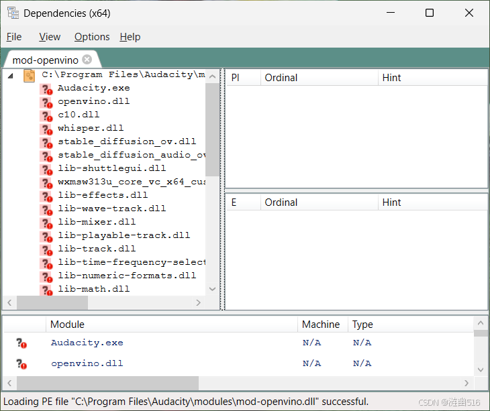
Task: Select whisper.dll tree entry
Action: coord(91,128)
